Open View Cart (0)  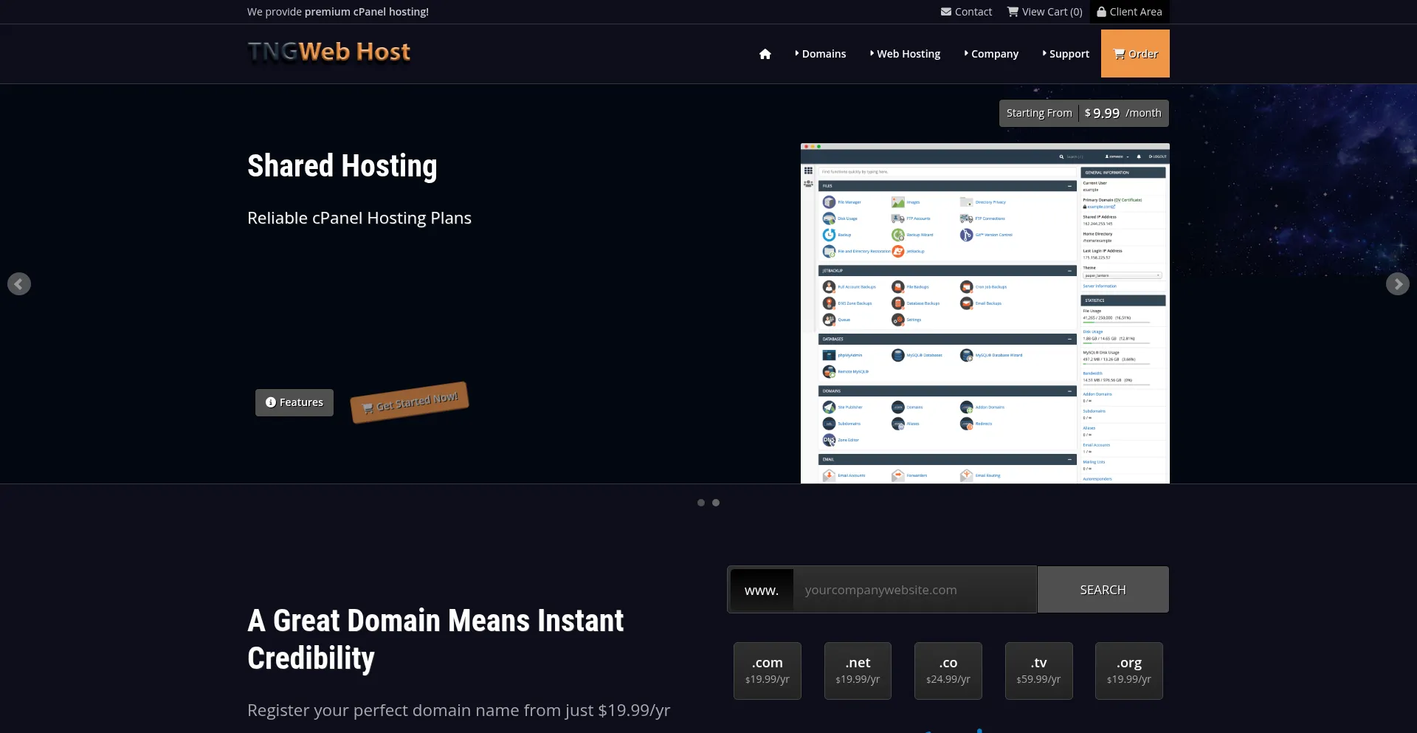tap(1044, 12)
